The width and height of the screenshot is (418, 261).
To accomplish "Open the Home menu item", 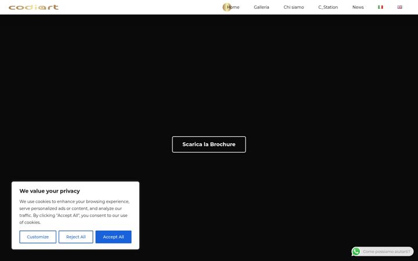I will (x=233, y=7).
